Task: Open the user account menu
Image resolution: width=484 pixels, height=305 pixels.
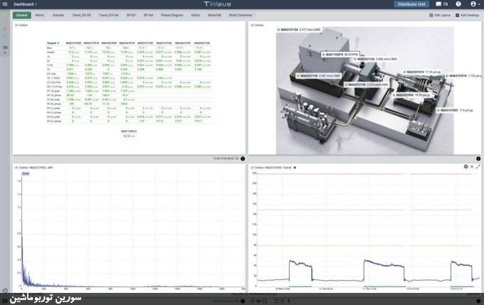Action: (x=474, y=4)
